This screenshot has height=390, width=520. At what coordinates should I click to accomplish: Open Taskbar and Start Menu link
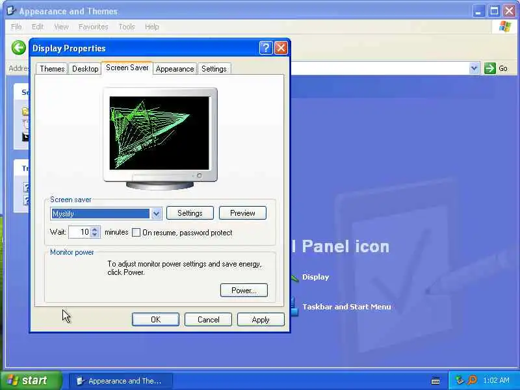pos(346,307)
